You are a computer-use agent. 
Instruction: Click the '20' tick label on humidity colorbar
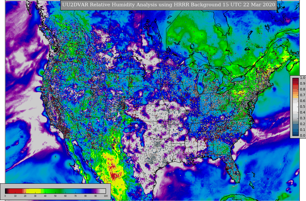(25, 196)
